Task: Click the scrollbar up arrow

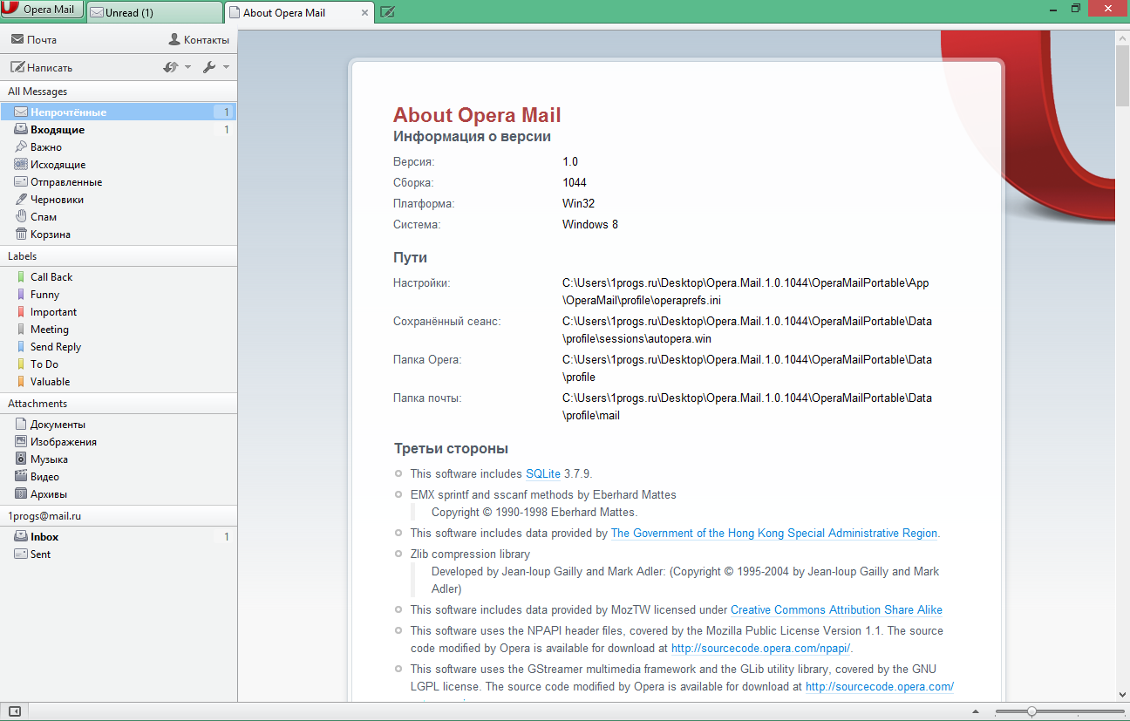Action: tap(1123, 37)
